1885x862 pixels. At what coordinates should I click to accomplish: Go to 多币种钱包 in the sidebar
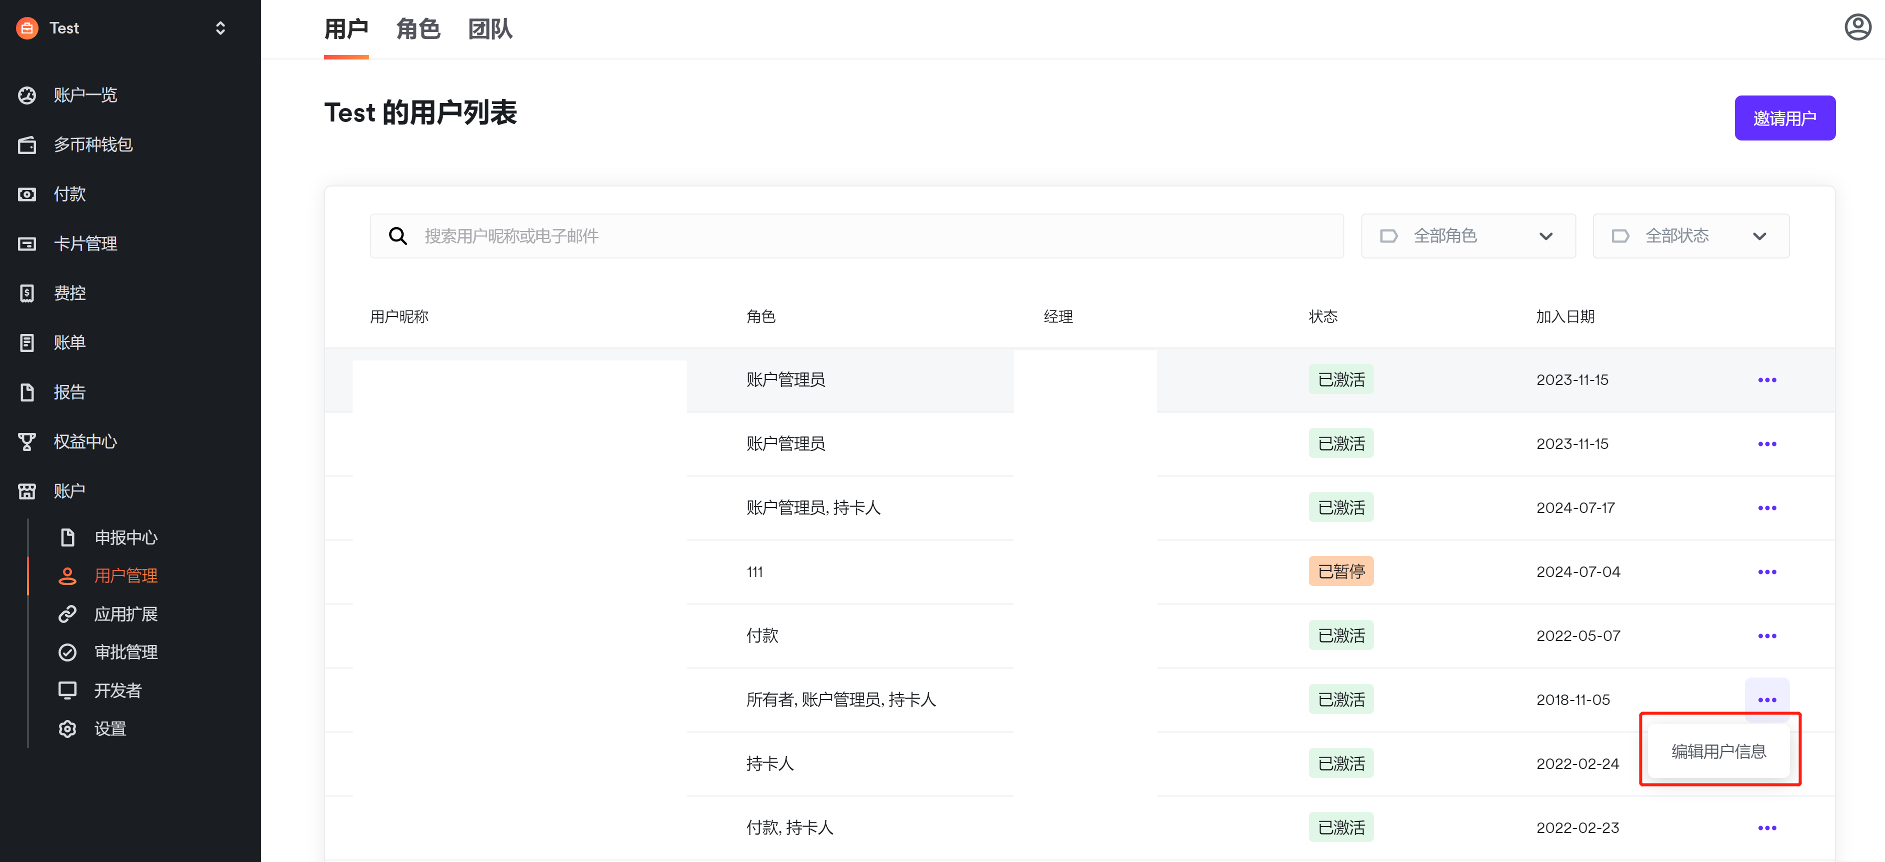(93, 145)
